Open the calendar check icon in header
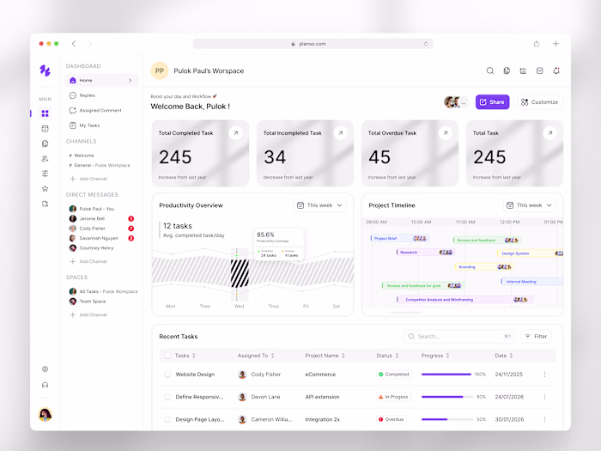 click(x=540, y=70)
